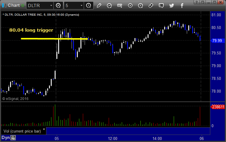Click the Chart title text
226x142 pixels.
[x=14, y=5]
